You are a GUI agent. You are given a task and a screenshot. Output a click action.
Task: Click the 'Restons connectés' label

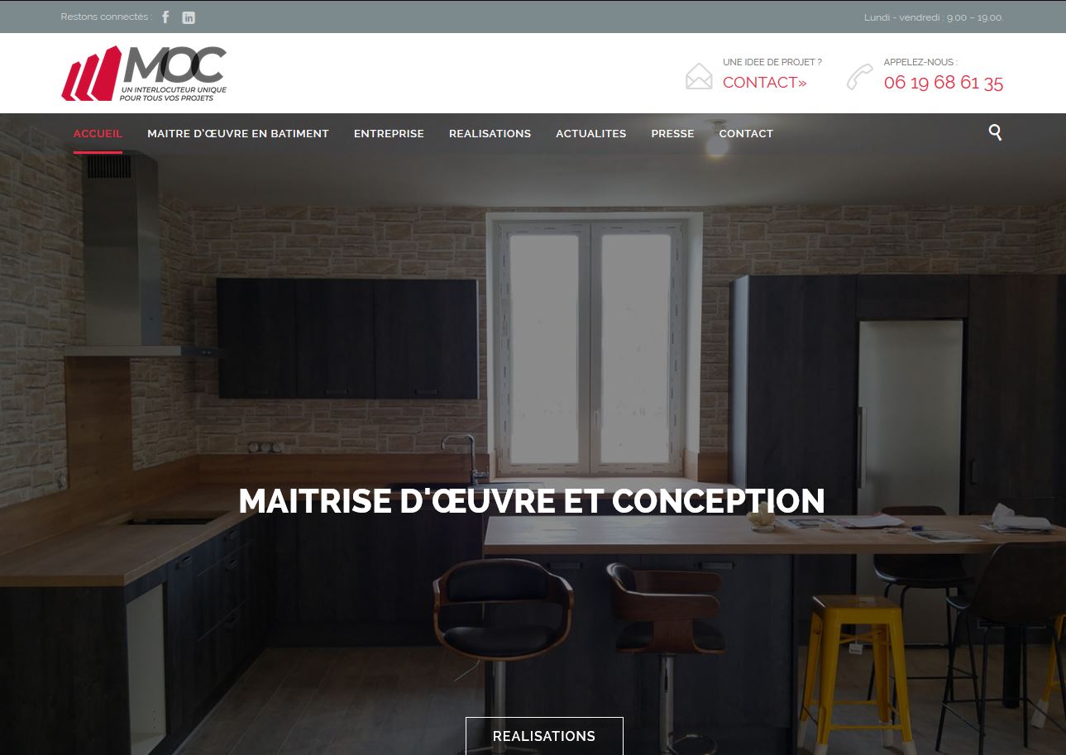(107, 17)
